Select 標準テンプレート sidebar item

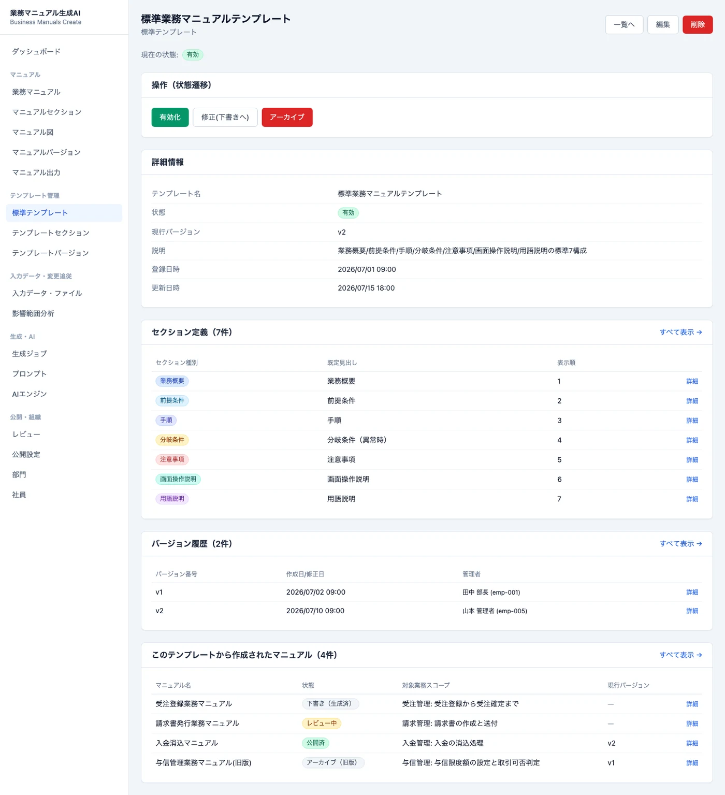[x=64, y=213]
